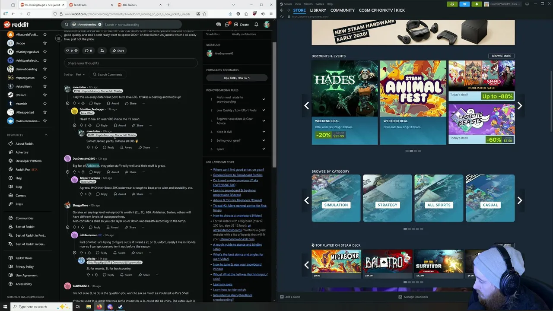Favorite r/Steam with its star toggle
Screen dimensions: 553x311
(x=44, y=95)
